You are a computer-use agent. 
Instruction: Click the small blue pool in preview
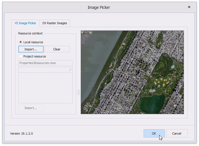pyautogui.click(x=173, y=67)
